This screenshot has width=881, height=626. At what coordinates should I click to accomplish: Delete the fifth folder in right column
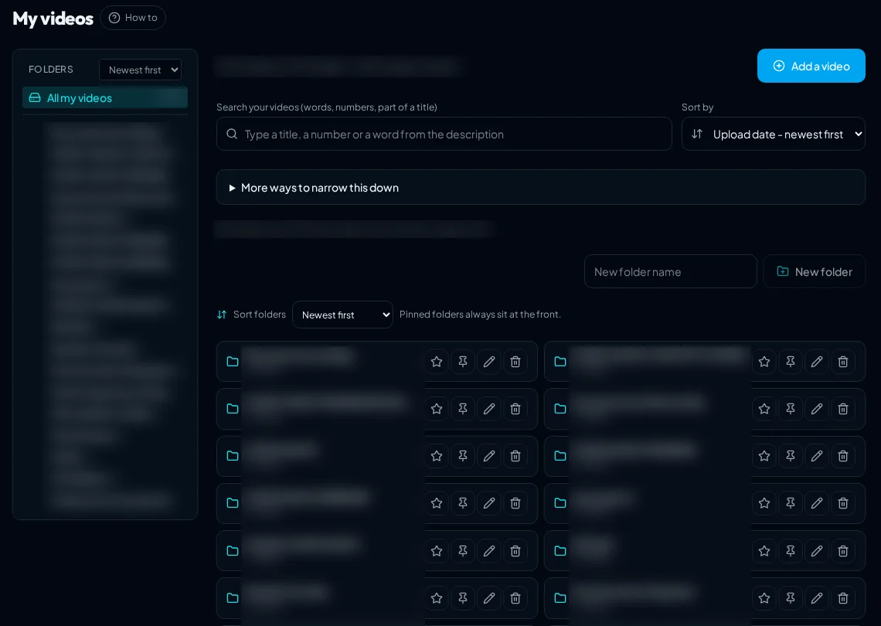point(843,551)
